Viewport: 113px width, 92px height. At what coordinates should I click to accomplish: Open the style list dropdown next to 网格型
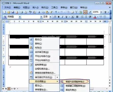click(20, 17)
